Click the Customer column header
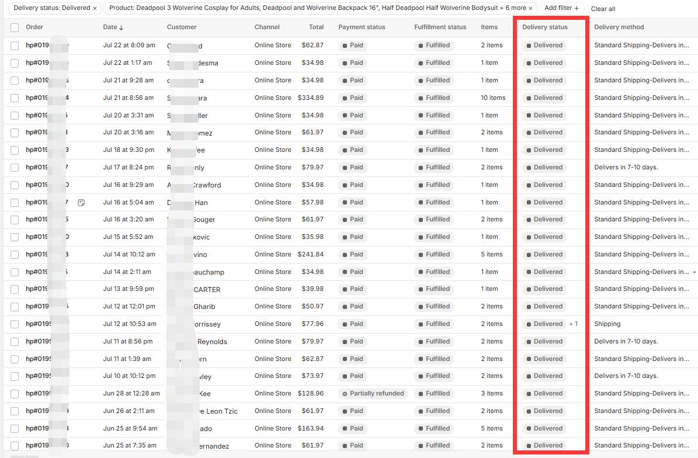 coord(182,27)
